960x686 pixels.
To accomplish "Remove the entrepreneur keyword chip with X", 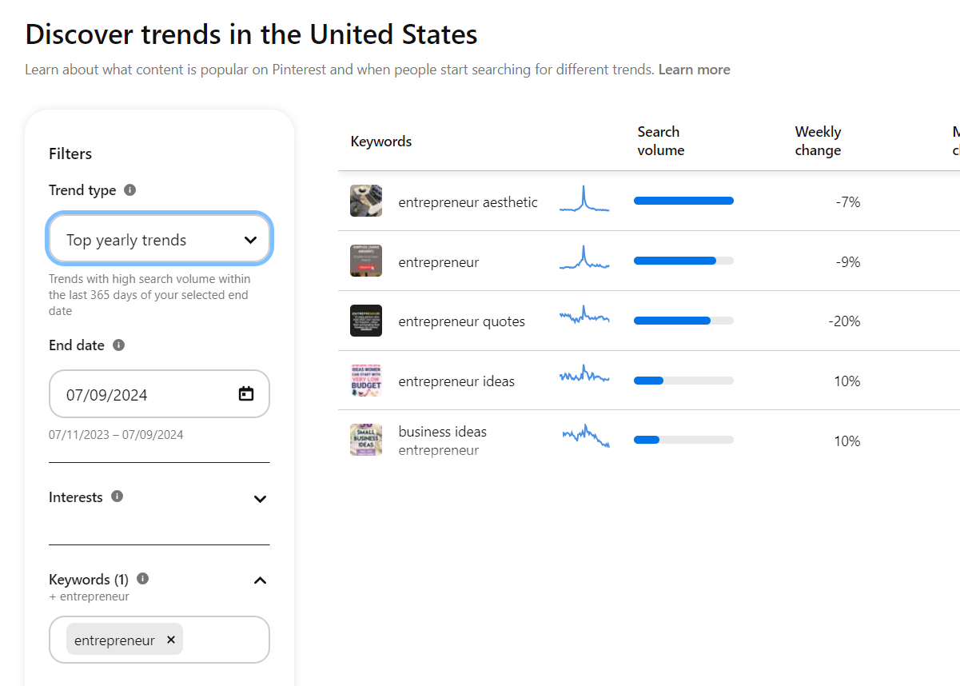I will (x=171, y=640).
